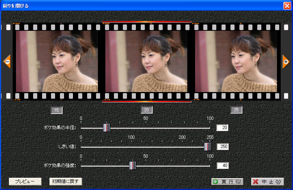Click the ボケ効果の半径 slider handle
Viewport: 293px width, 190px height.
(x=106, y=128)
